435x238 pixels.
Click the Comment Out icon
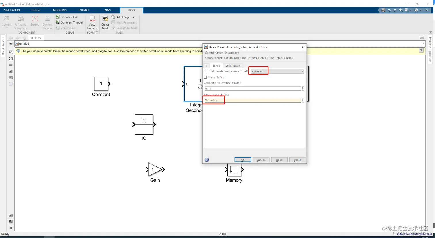coord(58,17)
